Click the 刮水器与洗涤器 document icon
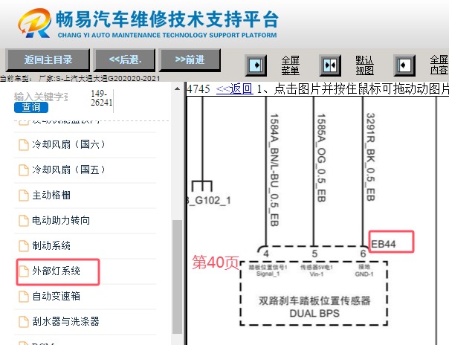Image resolution: width=449 pixels, height=345 pixels. coord(24,321)
